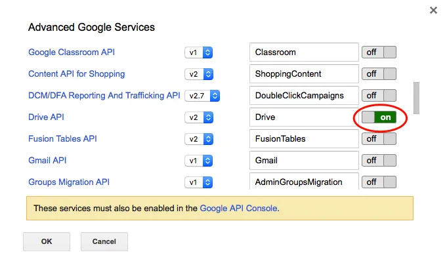This screenshot has height=263, width=447.
Task: Open the Google Classroom API version dropdown
Action: [199, 52]
